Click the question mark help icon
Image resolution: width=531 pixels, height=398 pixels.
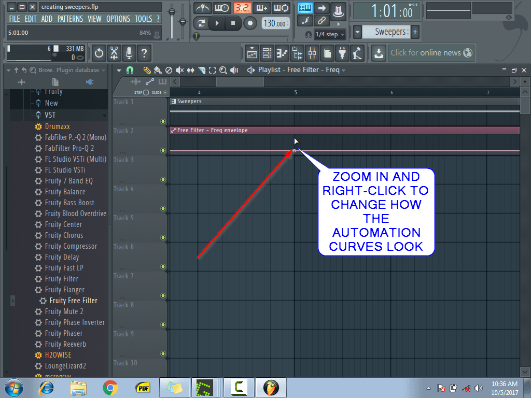point(144,53)
